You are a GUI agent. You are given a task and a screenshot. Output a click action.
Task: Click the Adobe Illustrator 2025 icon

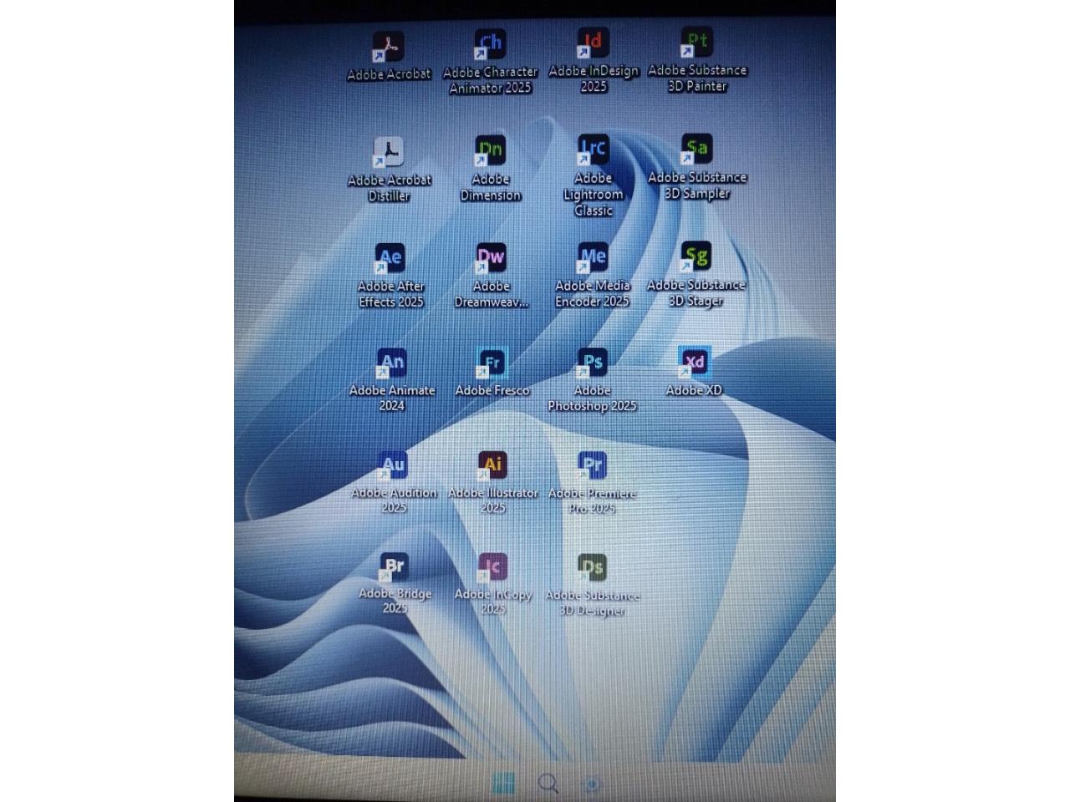pos(493,466)
